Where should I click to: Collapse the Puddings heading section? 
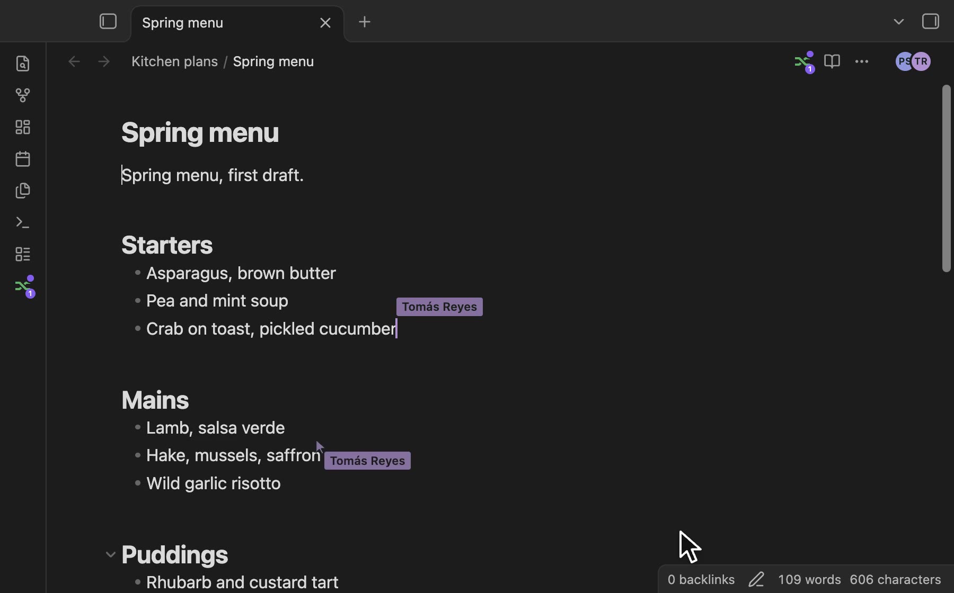[x=110, y=555]
